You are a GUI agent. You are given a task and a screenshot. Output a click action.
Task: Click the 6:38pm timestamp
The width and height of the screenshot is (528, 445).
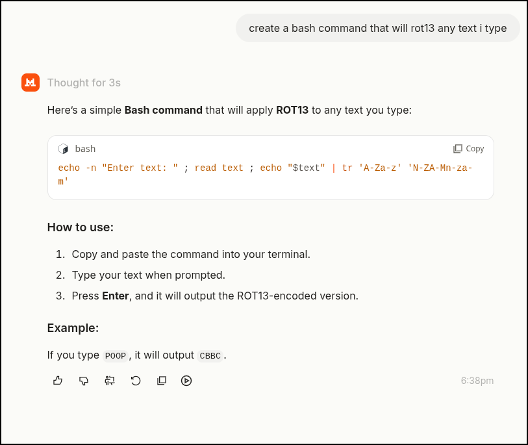pyautogui.click(x=477, y=381)
